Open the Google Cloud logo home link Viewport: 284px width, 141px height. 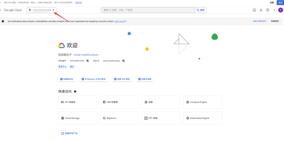coord(13,10)
